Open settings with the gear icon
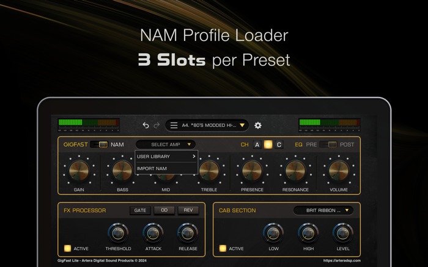Viewport: 428px width, 267px height. click(257, 125)
